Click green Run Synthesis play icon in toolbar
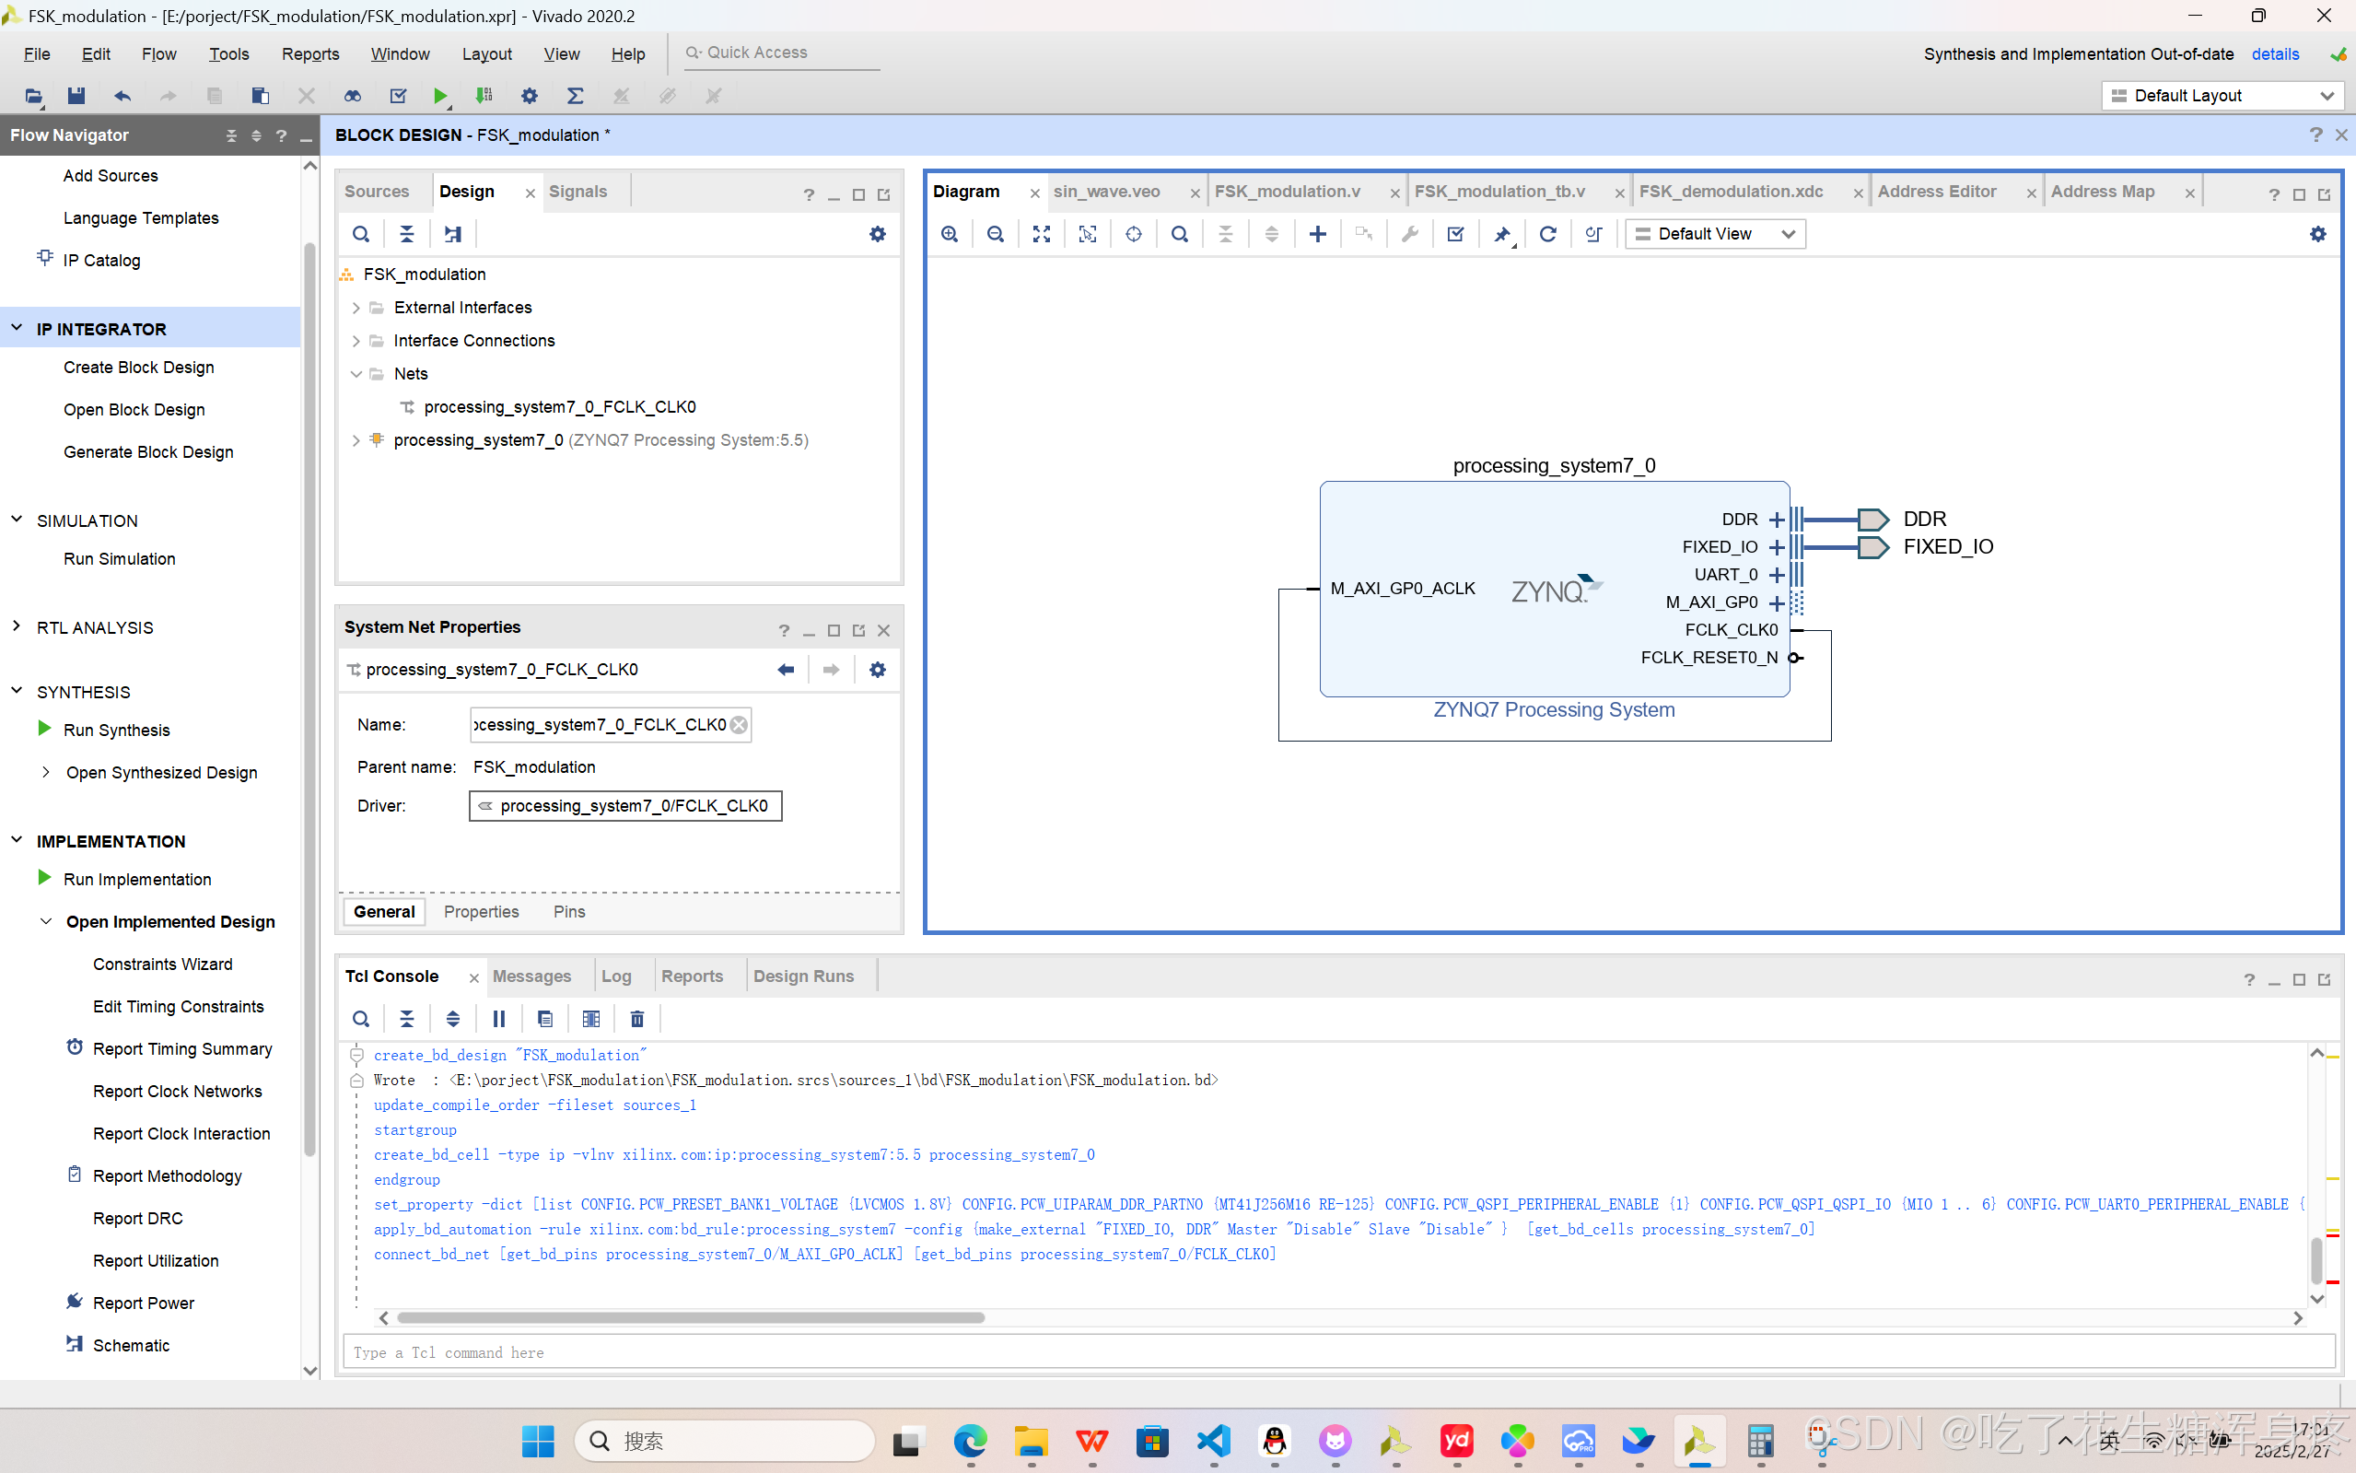Viewport: 2356px width, 1473px height. click(x=440, y=96)
